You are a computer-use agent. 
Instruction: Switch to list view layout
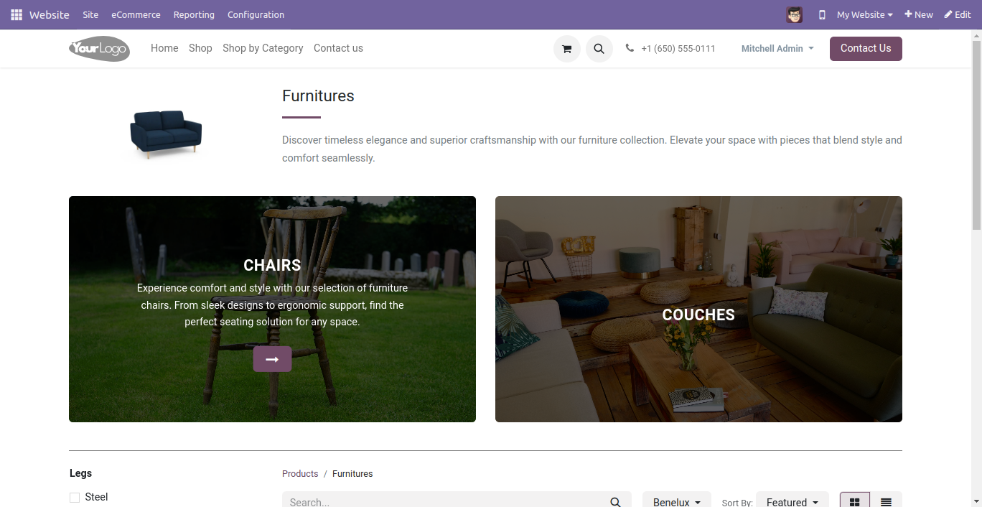pyautogui.click(x=887, y=502)
